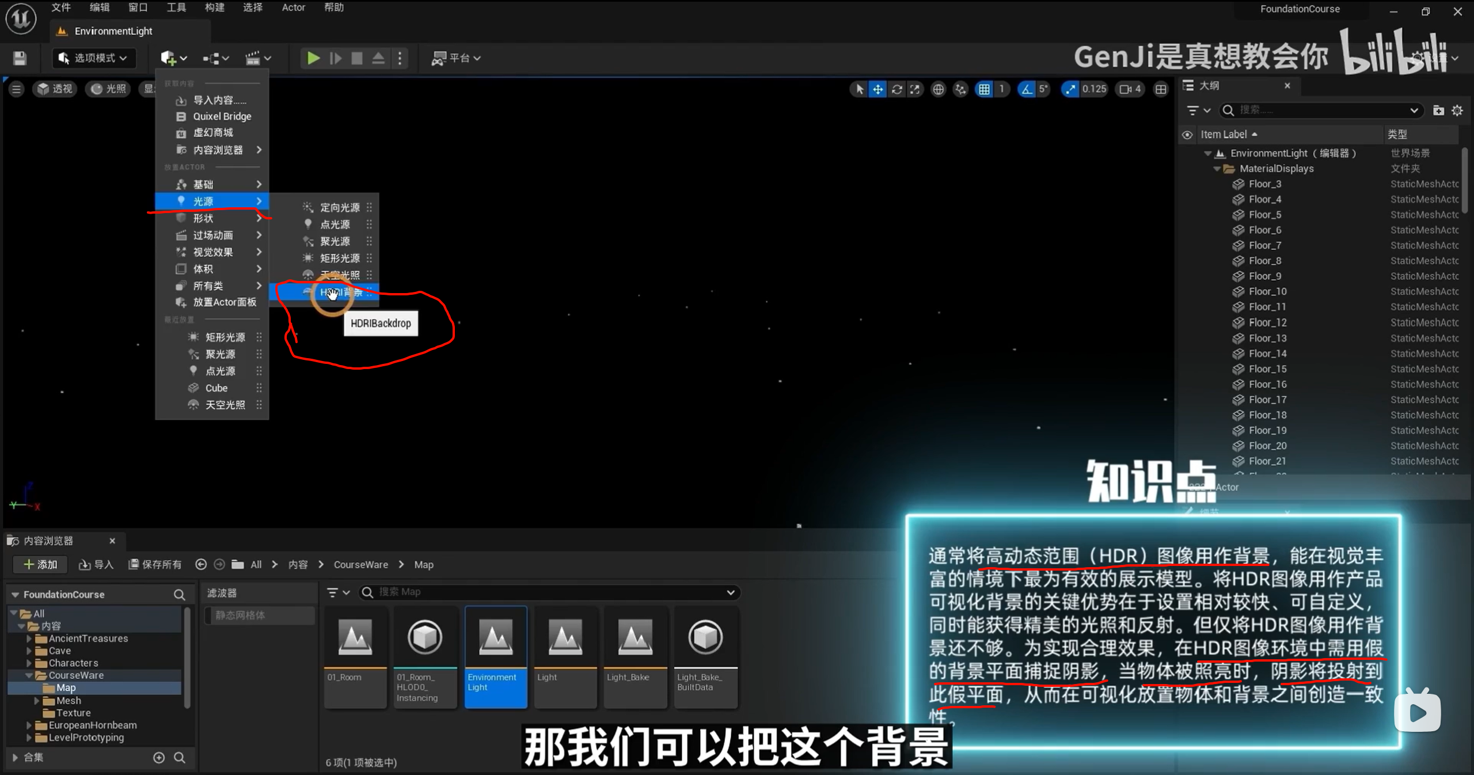
Task: Expand the AncientTreasures folder
Action: pyautogui.click(x=29, y=639)
